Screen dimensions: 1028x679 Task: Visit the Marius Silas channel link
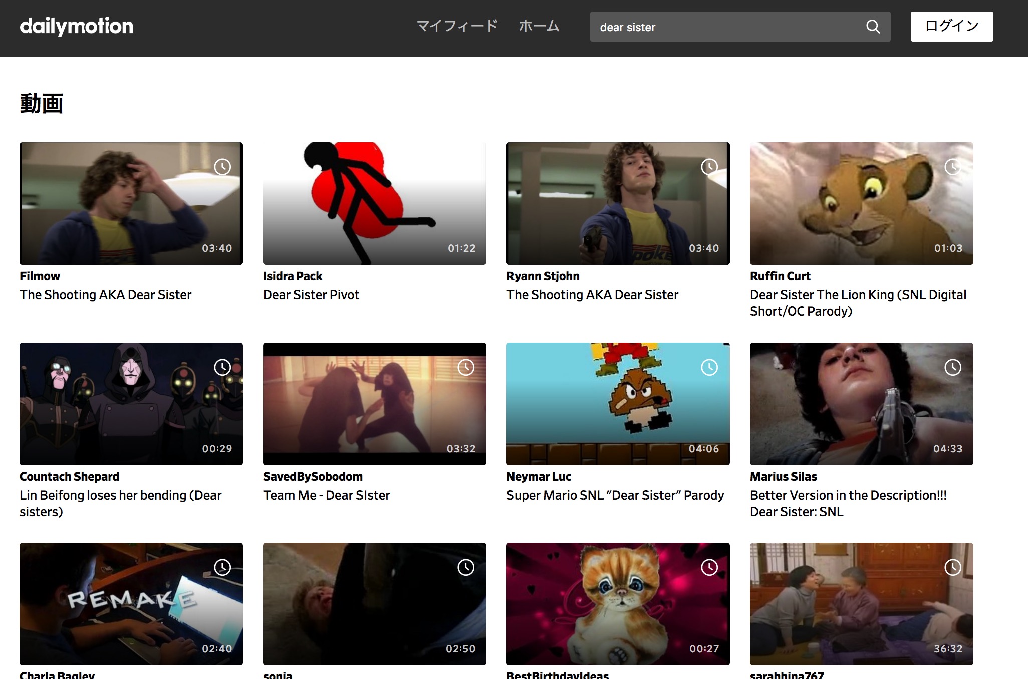pyautogui.click(x=784, y=477)
